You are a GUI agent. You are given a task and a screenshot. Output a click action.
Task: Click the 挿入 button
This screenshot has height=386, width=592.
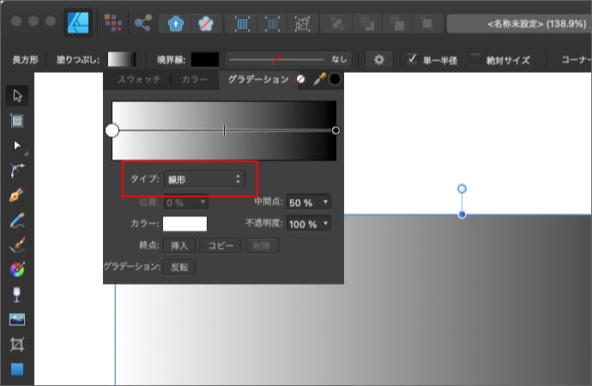pos(179,245)
